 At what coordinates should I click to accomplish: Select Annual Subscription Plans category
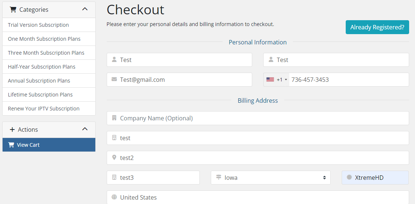(x=39, y=81)
